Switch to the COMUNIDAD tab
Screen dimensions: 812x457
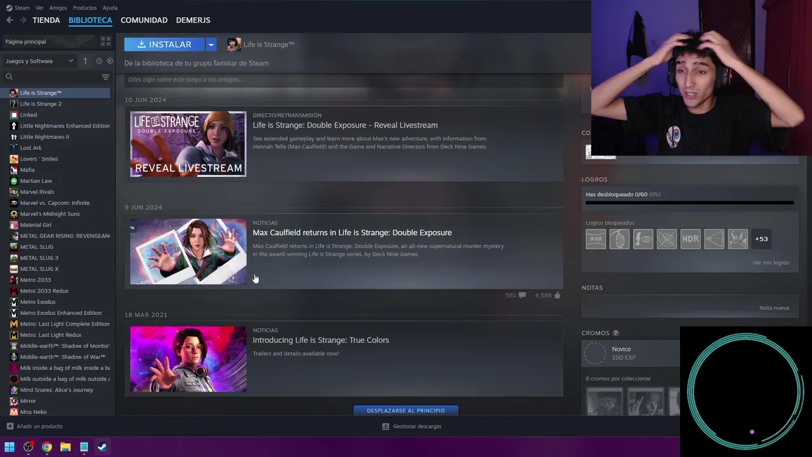(144, 20)
